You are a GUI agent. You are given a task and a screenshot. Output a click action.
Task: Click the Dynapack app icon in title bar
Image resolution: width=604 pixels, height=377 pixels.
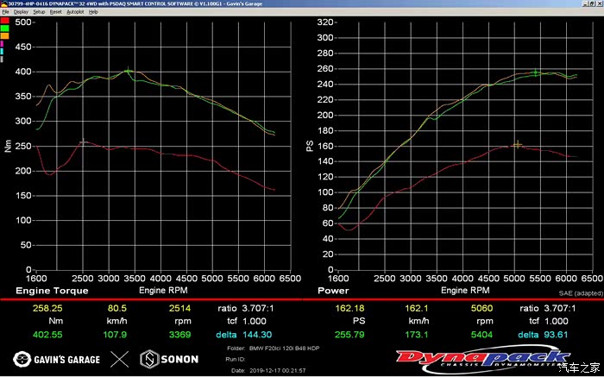tap(3, 3)
